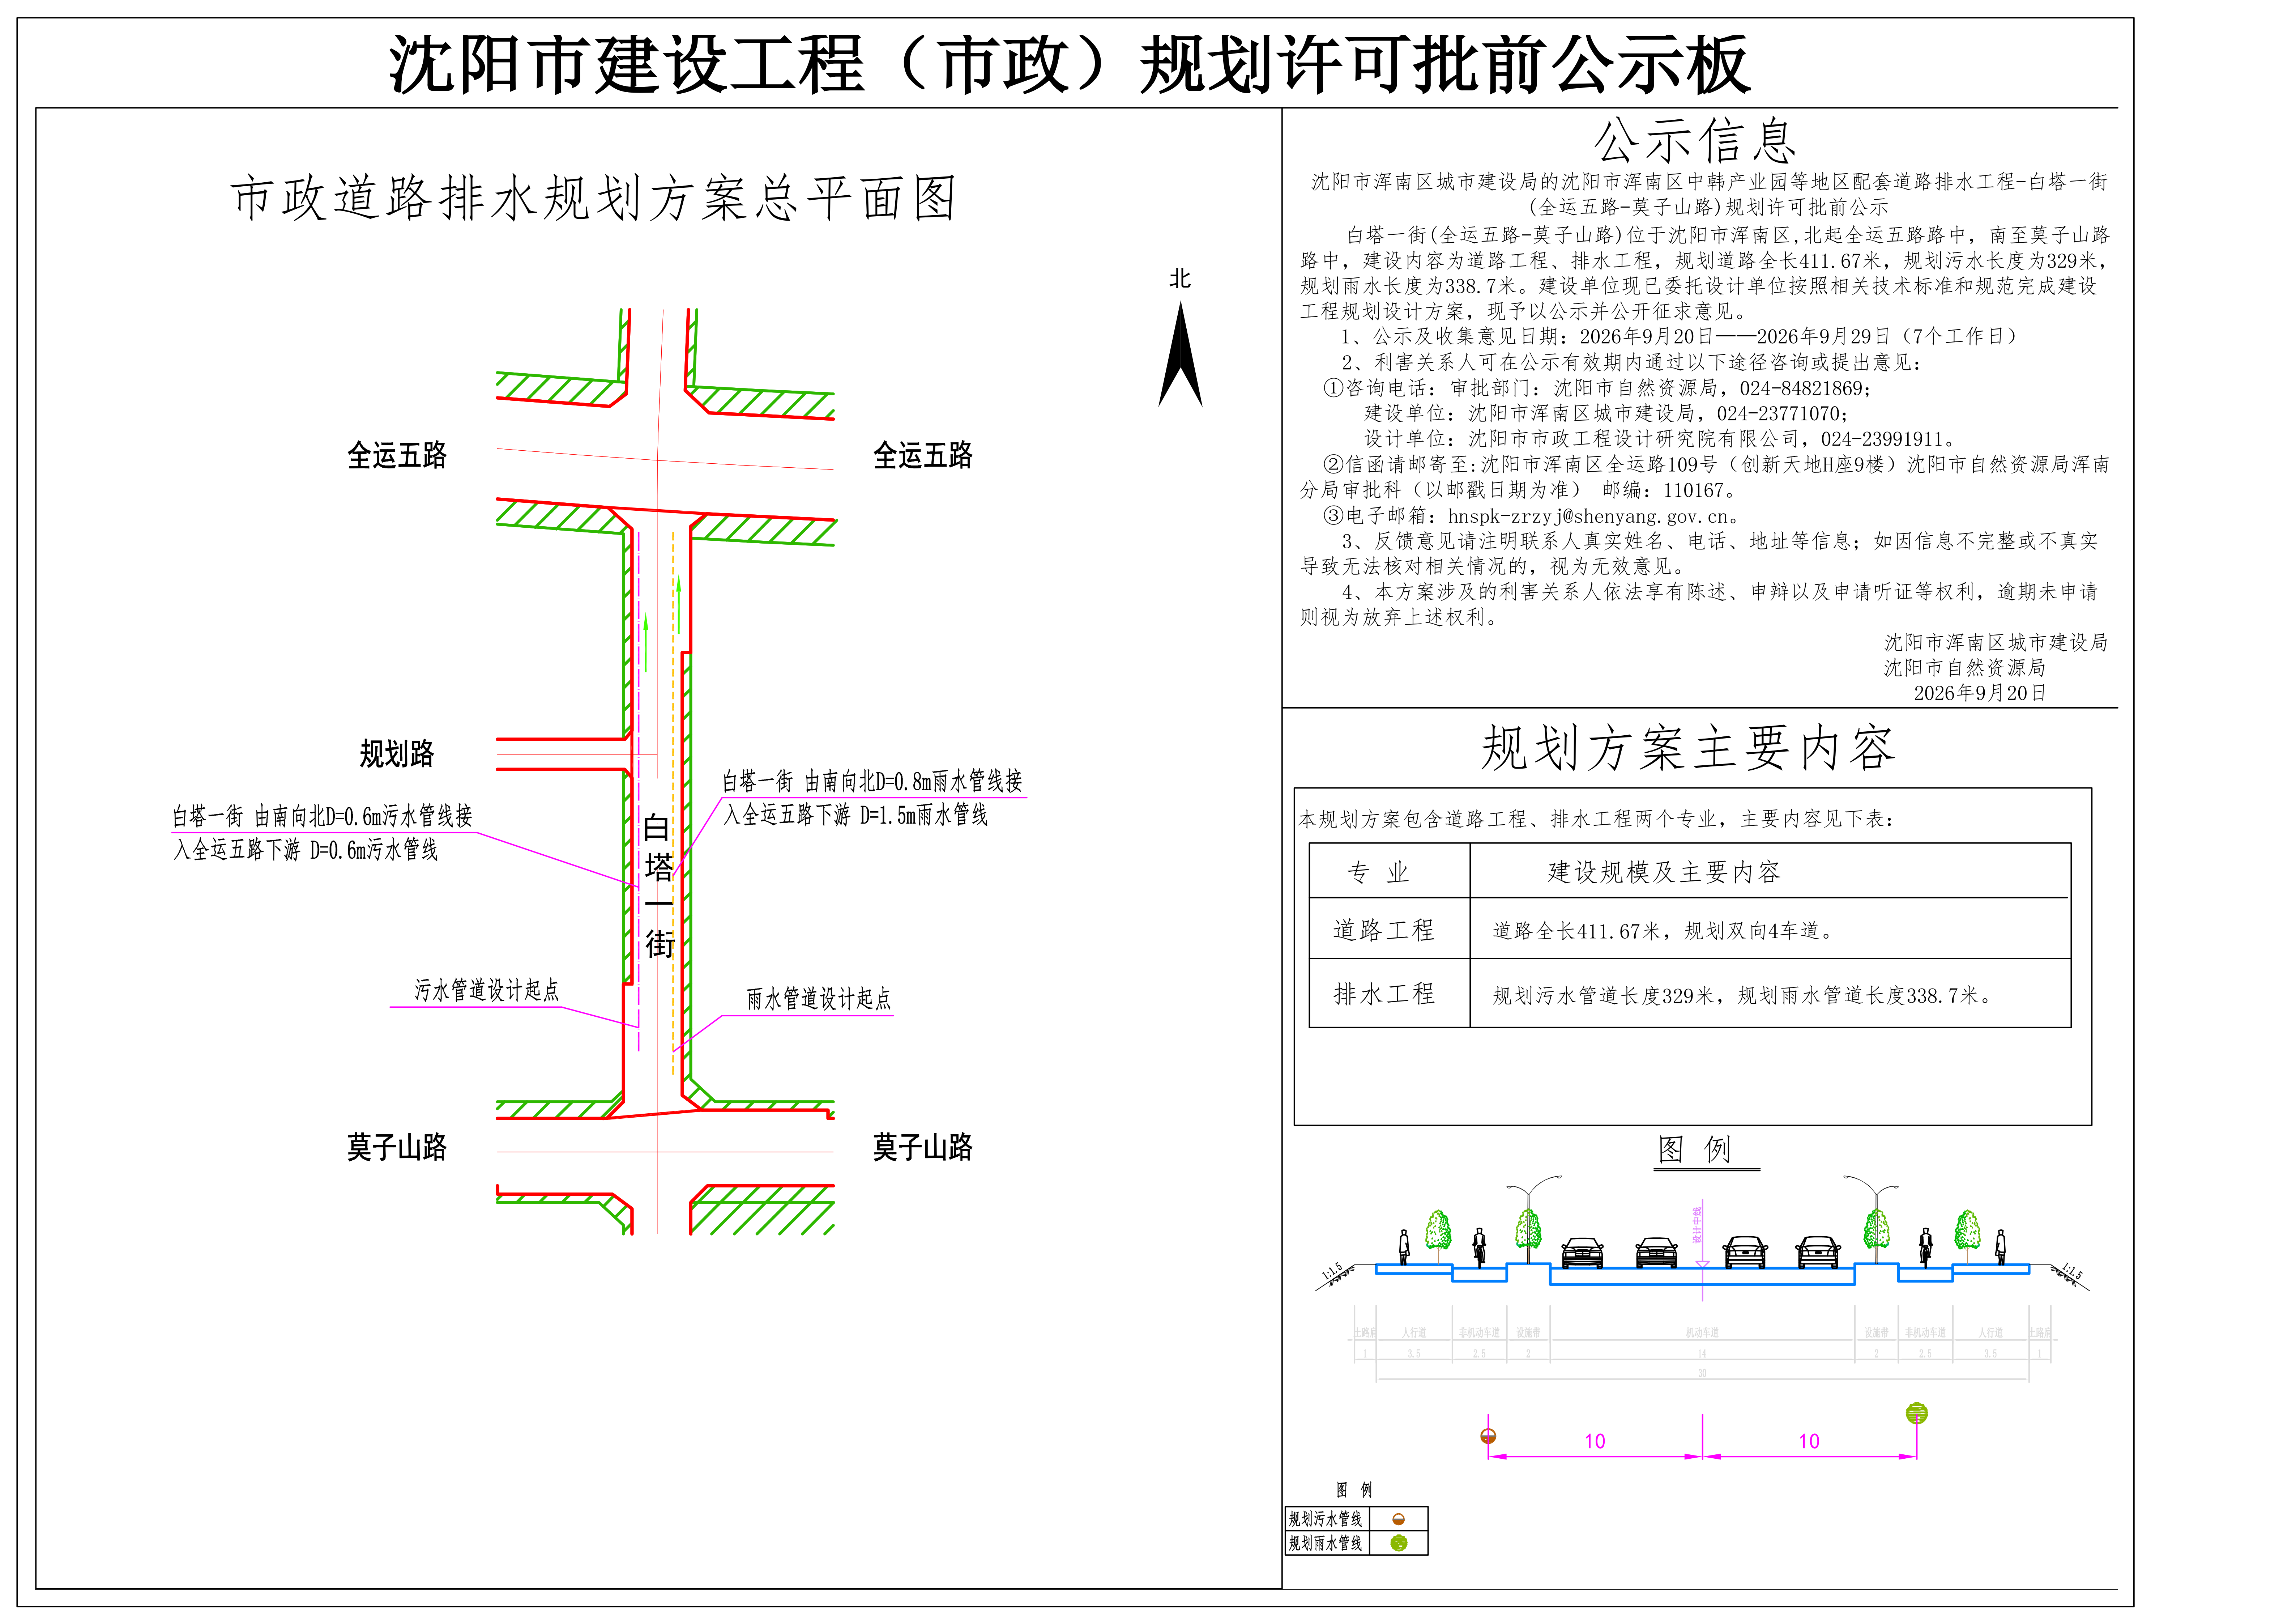Click the 莫子山路 label east of the junction
Viewport: 2296px width, 1624px height.
coord(923,1147)
